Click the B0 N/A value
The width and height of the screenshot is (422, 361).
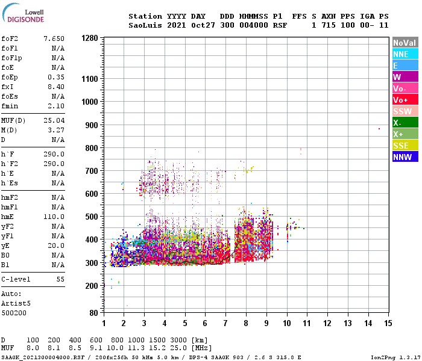pyautogui.click(x=58, y=256)
